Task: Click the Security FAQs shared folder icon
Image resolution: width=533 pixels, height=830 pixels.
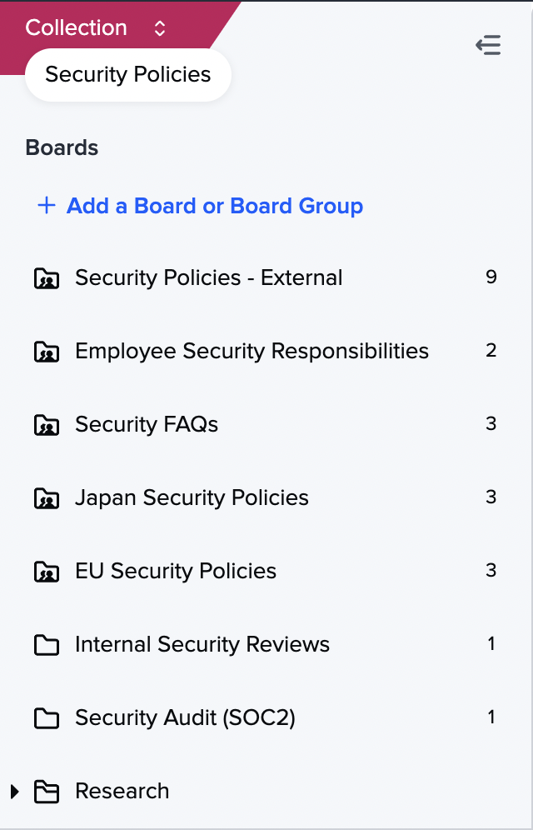Action: pos(47,425)
